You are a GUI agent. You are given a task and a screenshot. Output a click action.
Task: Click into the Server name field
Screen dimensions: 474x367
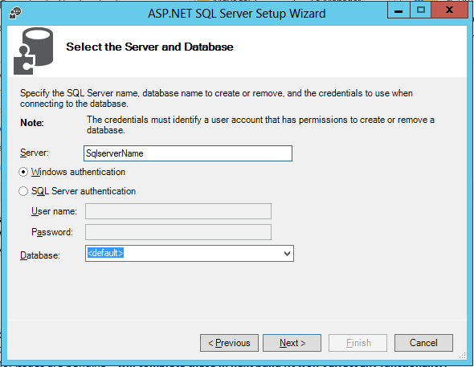(188, 153)
